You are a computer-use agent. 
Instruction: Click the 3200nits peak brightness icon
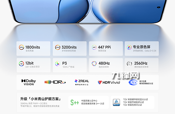(x=58, y=47)
